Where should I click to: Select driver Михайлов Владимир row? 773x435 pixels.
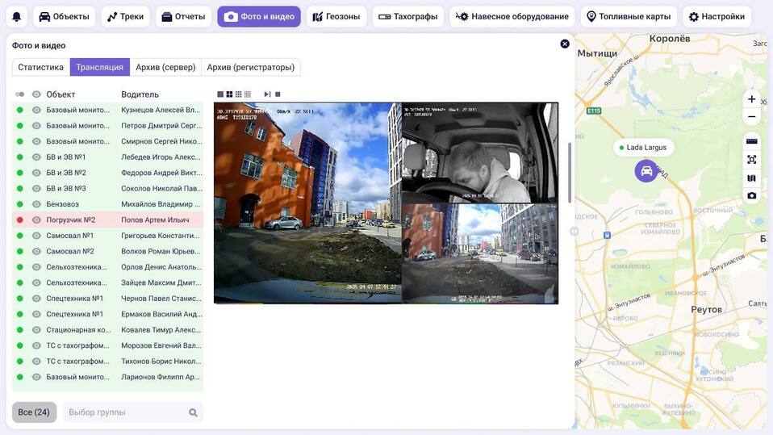point(107,204)
